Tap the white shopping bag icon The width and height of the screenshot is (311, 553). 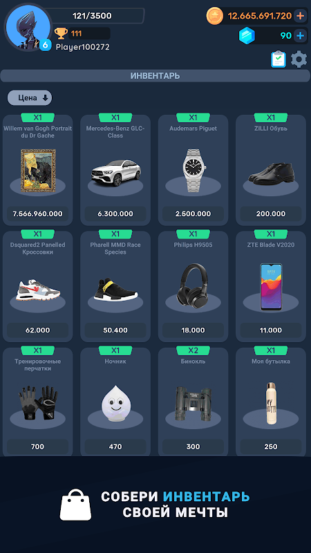(x=75, y=505)
